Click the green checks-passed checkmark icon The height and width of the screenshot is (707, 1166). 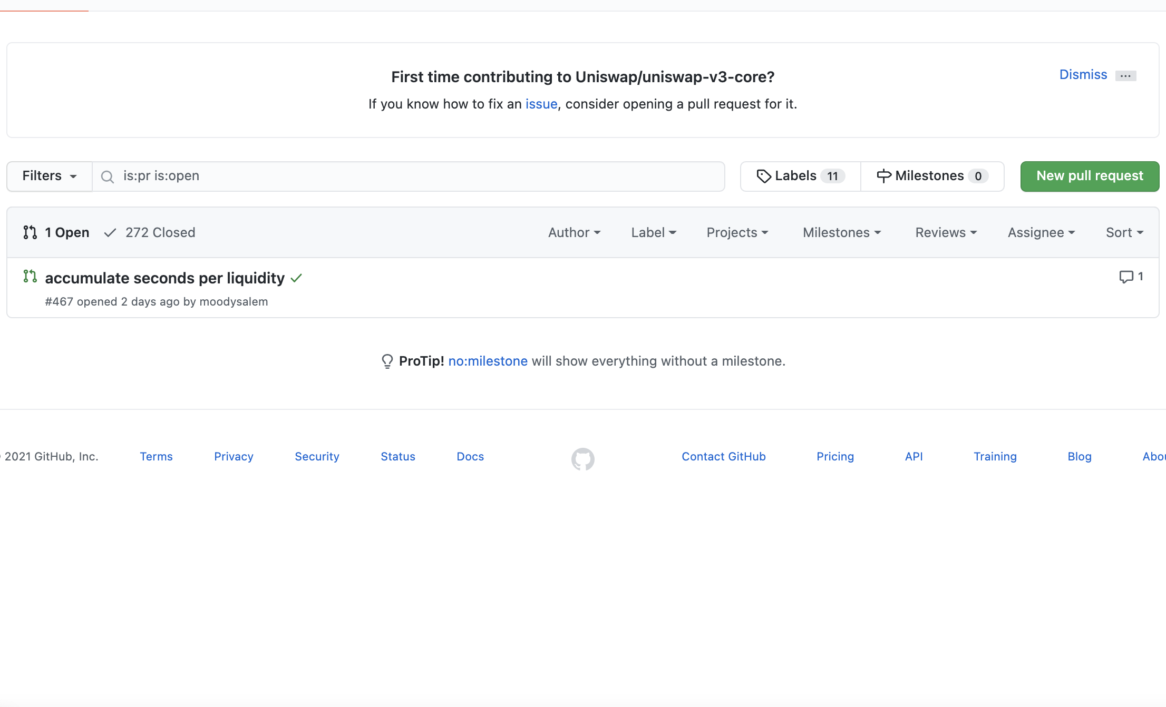point(296,278)
